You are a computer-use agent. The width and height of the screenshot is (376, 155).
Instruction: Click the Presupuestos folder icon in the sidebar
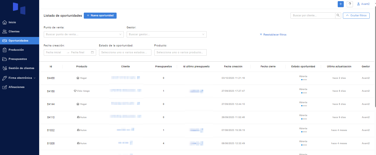pyautogui.click(x=4, y=59)
